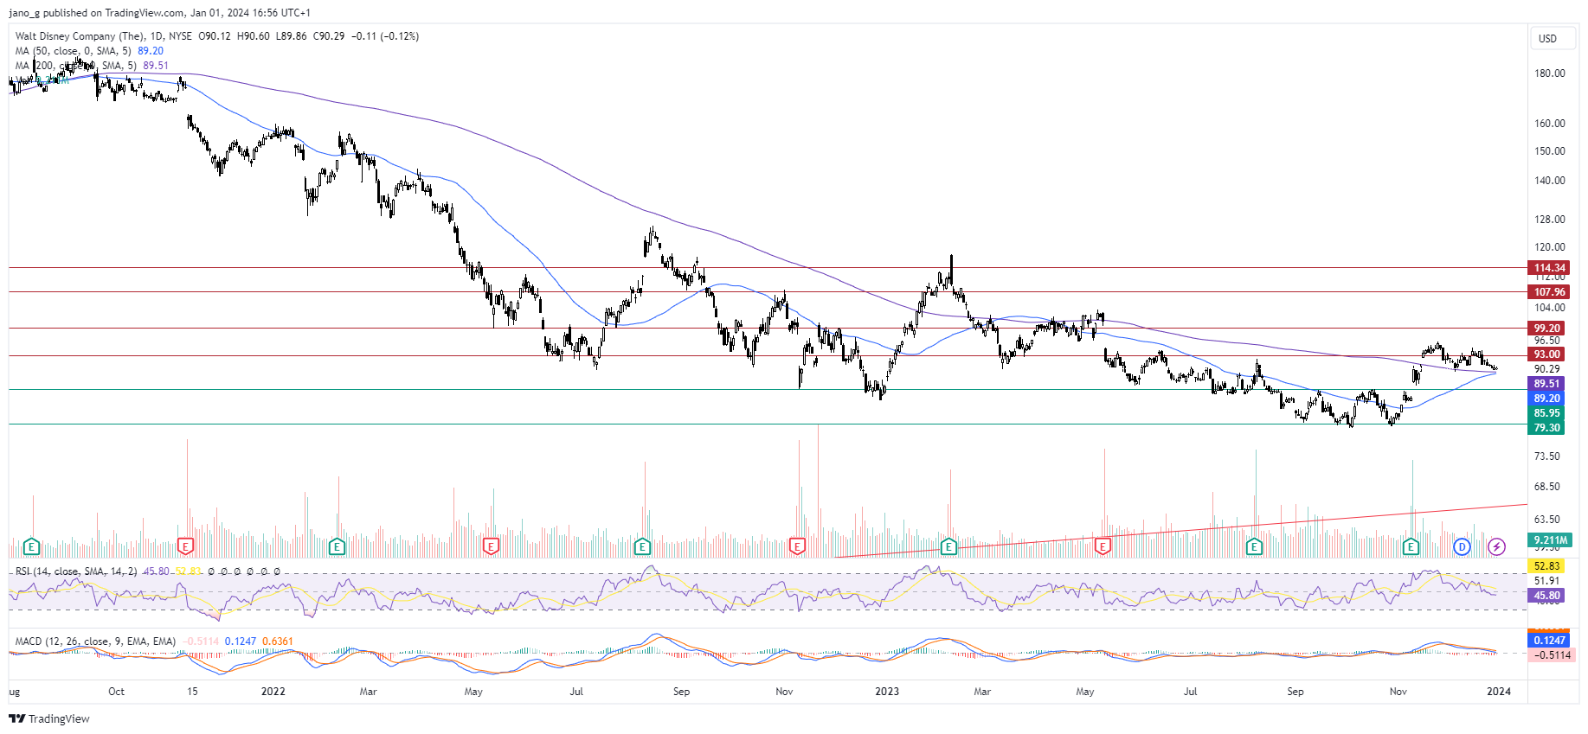
Task: Click the purple lightning bolt event icon
Action: tap(1496, 546)
